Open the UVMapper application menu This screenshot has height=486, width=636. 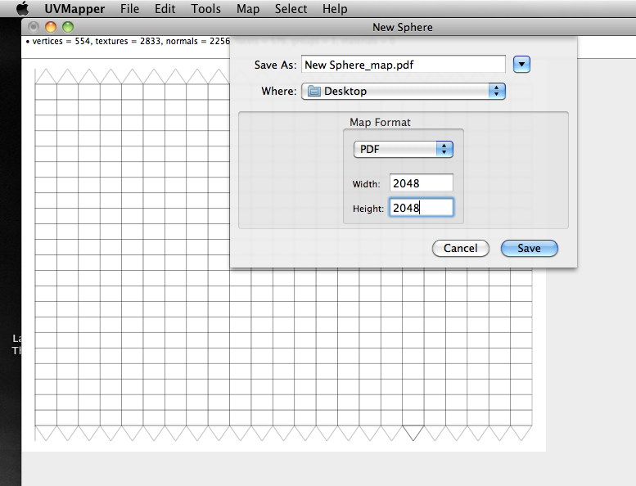(74, 9)
